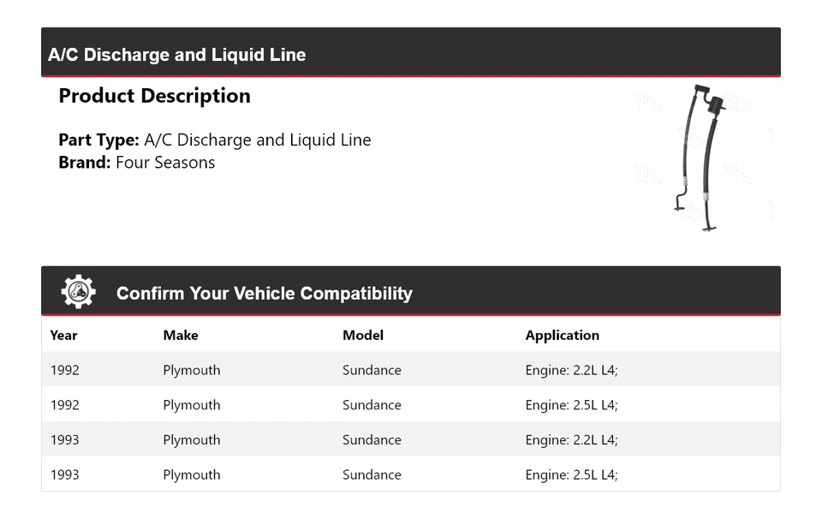Click the Year column header
This screenshot has height=519, width=822.
point(63,336)
